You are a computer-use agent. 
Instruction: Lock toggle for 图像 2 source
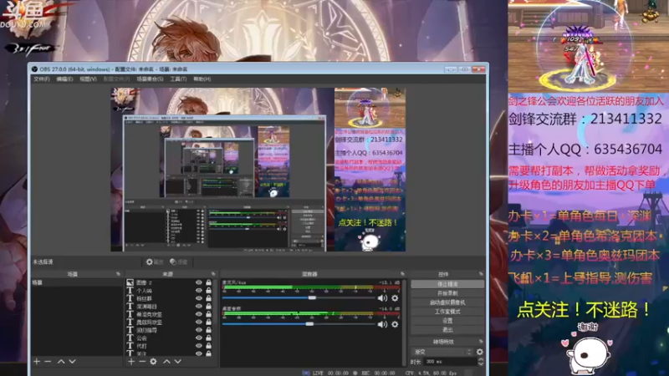click(208, 282)
